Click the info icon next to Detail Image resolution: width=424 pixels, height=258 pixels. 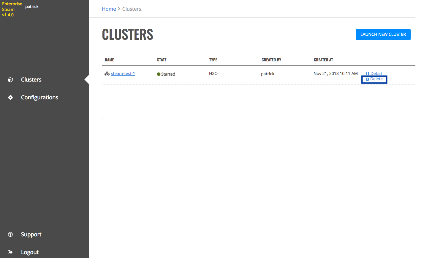tap(368, 74)
